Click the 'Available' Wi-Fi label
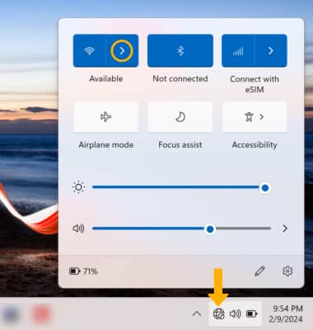This screenshot has width=313, height=330. click(x=106, y=78)
